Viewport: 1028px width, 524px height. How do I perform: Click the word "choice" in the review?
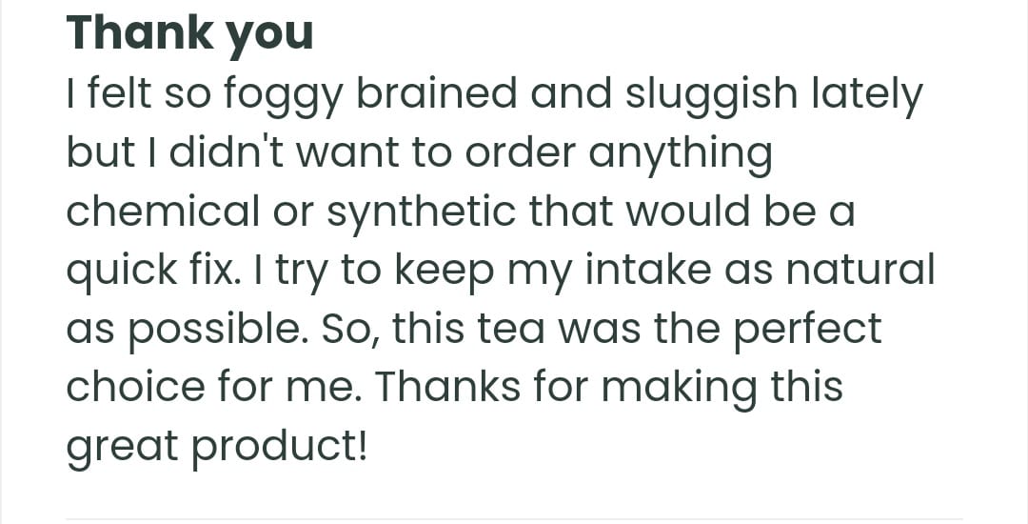[x=134, y=387]
